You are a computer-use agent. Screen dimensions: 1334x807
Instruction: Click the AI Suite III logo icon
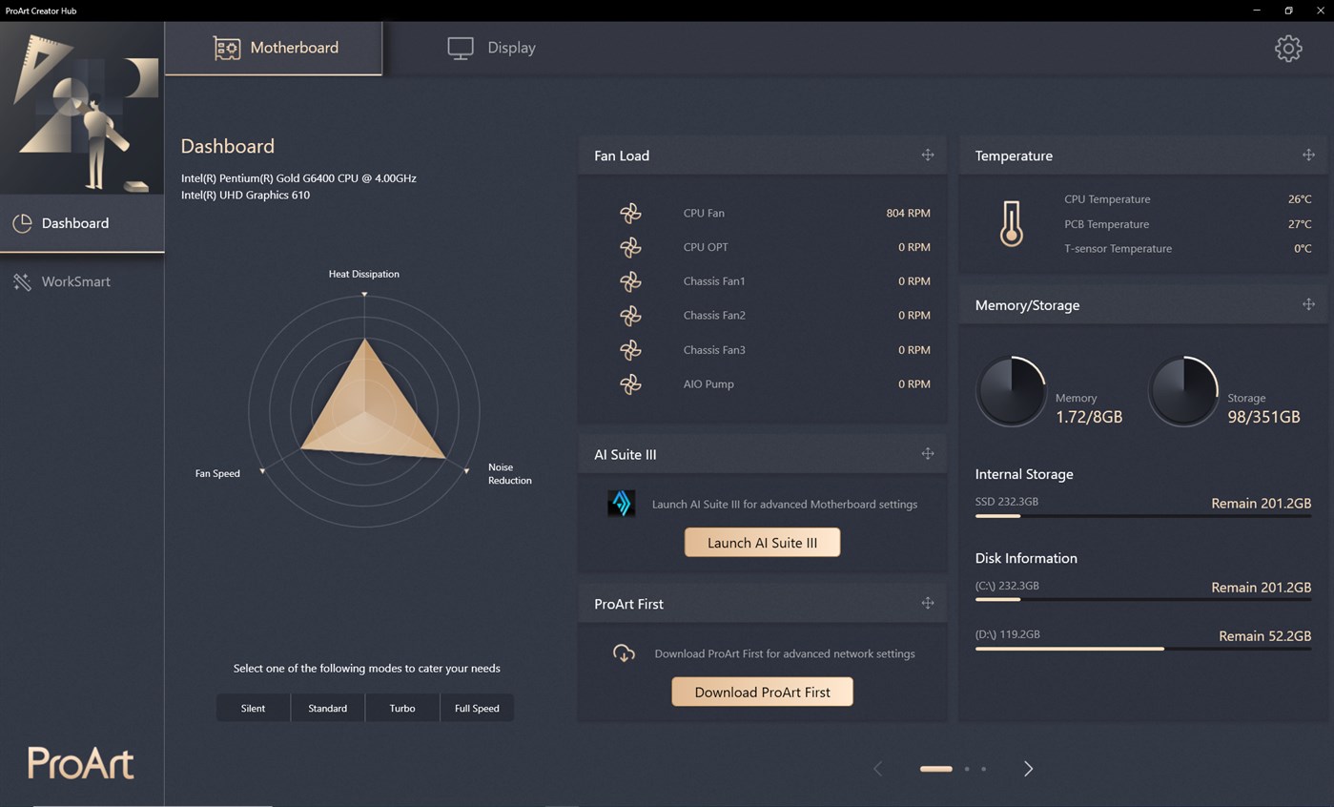622,504
